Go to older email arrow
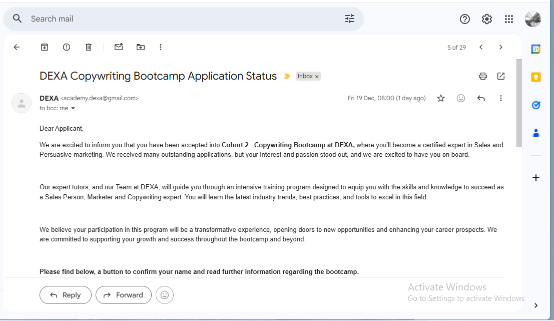Viewport: 554px width, 321px height. [x=500, y=47]
